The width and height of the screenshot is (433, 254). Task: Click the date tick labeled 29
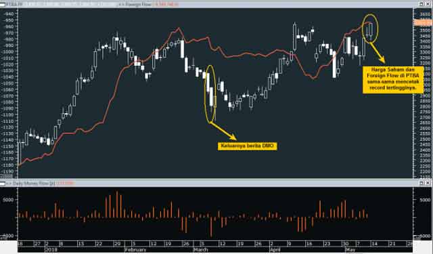[117, 244]
